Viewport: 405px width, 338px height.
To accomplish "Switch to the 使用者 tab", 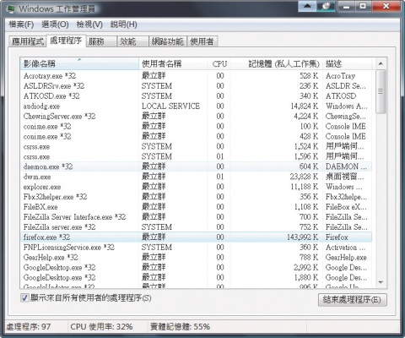I will (x=202, y=41).
